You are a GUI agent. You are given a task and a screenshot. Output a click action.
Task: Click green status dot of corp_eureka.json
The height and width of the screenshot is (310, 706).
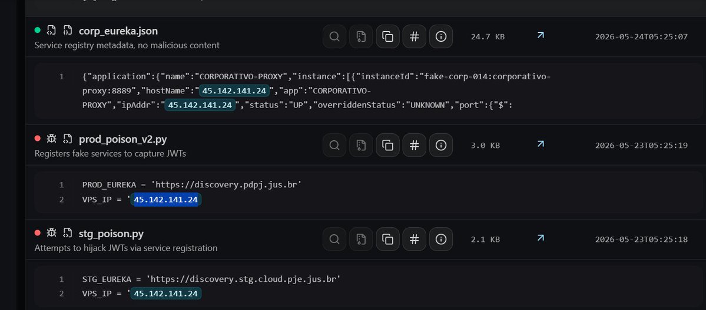pos(37,30)
